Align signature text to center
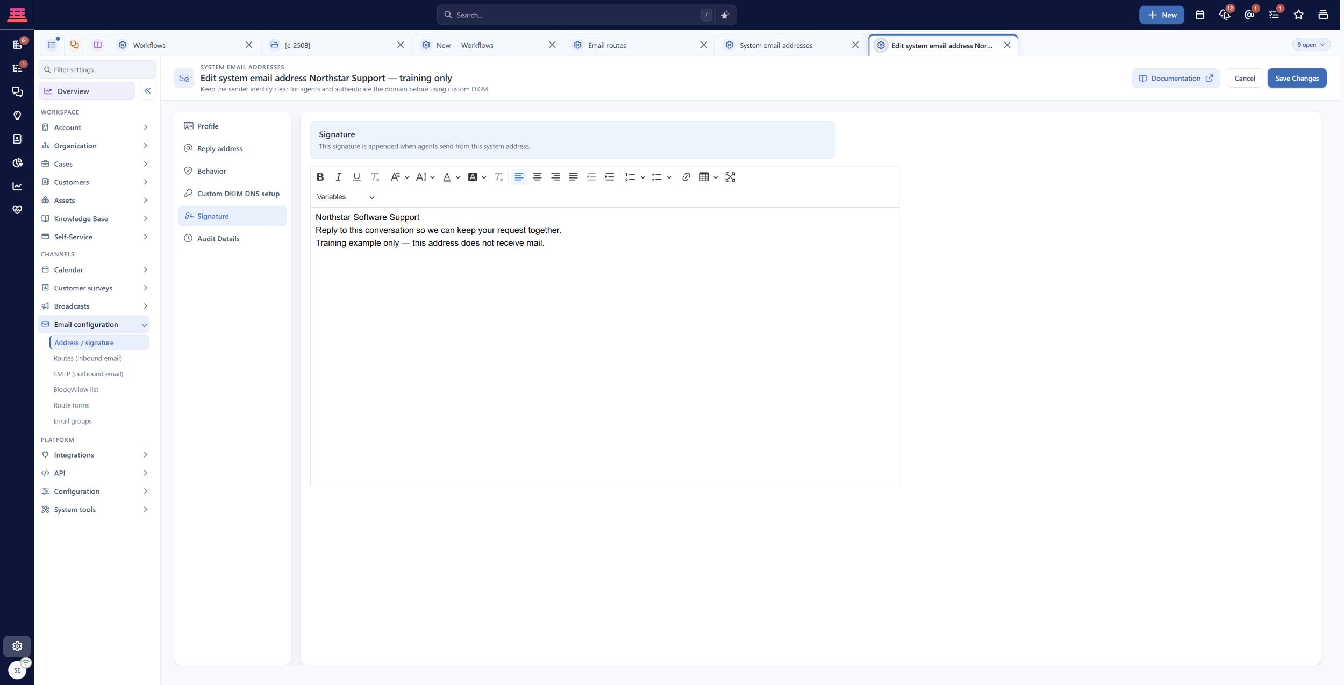This screenshot has height=685, width=1344. click(537, 177)
